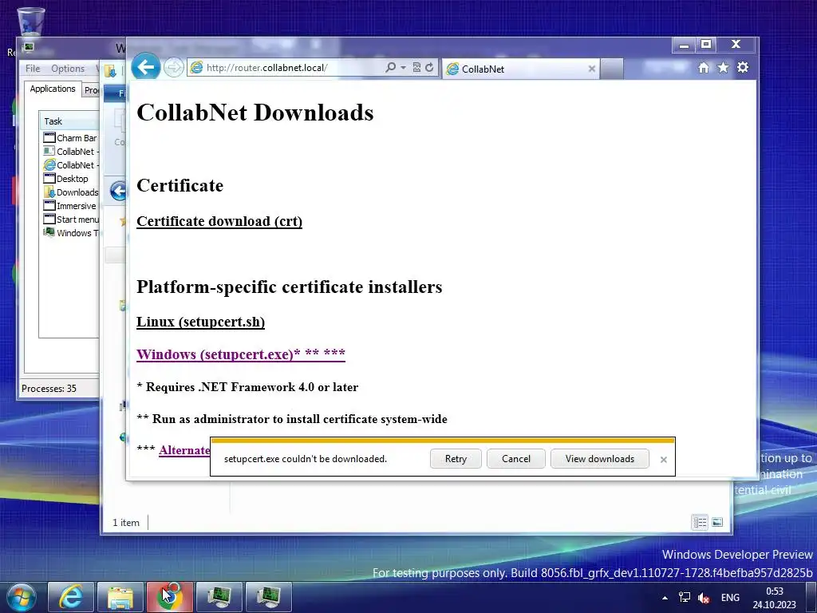
Task: Select Immersive task in Task Manager
Action: pyautogui.click(x=71, y=205)
